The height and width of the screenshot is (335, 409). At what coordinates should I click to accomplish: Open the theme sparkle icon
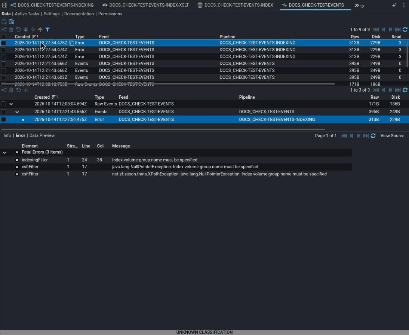click(394, 5)
